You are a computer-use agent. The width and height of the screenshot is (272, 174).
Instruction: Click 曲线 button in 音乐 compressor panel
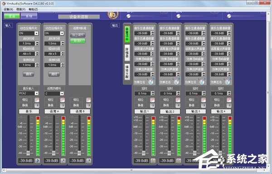[29, 74]
